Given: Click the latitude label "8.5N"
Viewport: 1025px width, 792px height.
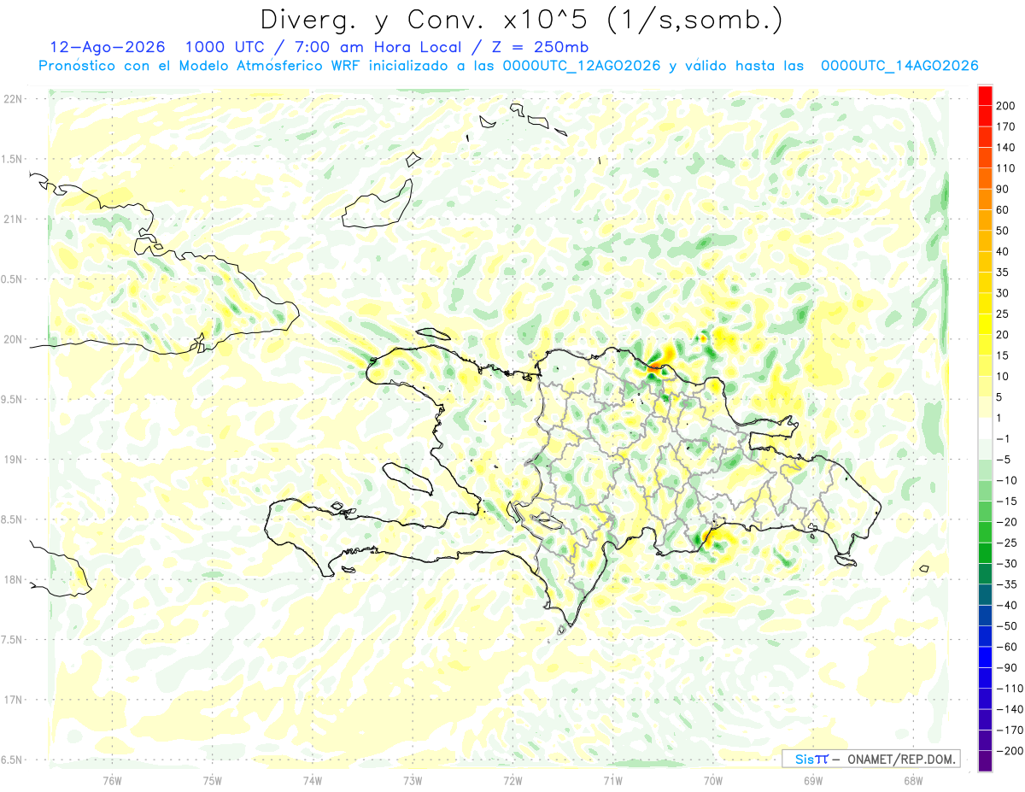Looking at the screenshot, I should coord(12,519).
